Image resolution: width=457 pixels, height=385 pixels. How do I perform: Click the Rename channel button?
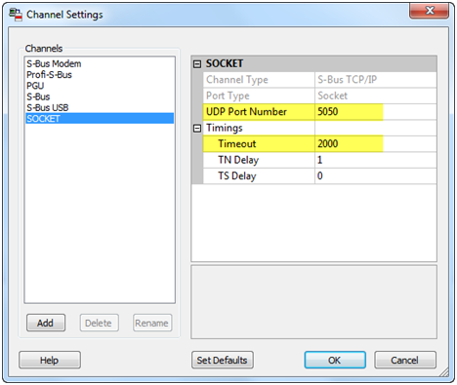152,323
